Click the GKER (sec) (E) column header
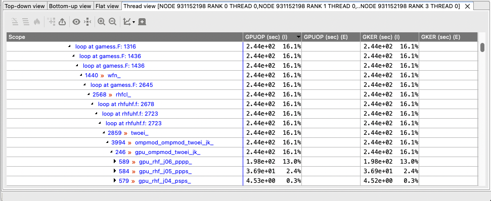The image size is (491, 201). (x=449, y=37)
